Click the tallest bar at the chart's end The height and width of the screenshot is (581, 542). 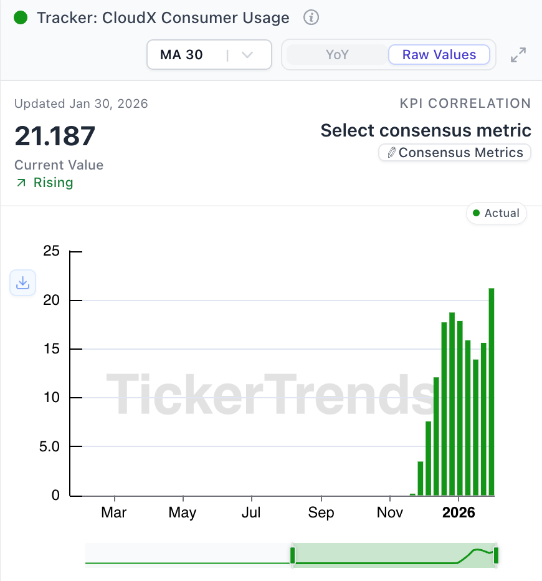click(x=492, y=391)
